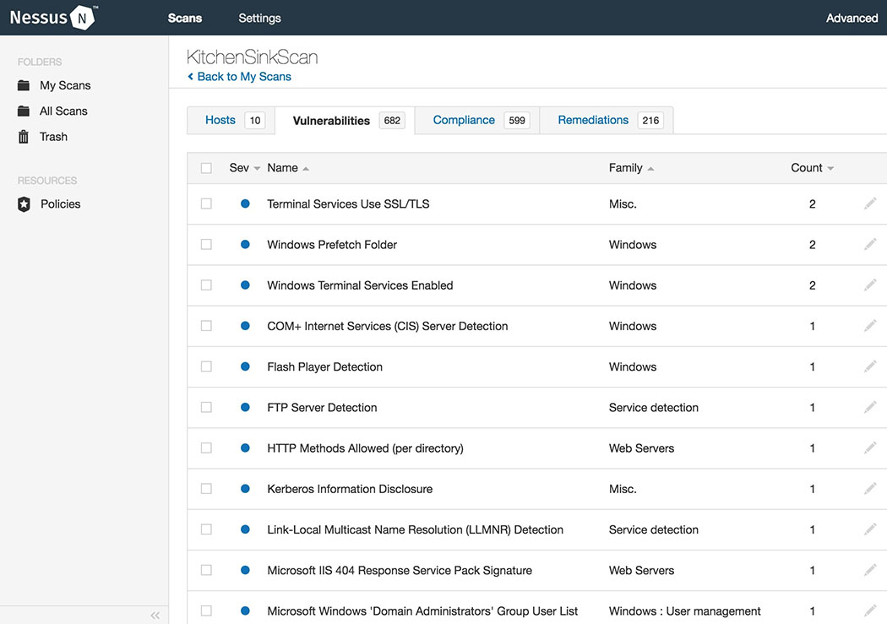Click the Advanced link in header

(852, 18)
